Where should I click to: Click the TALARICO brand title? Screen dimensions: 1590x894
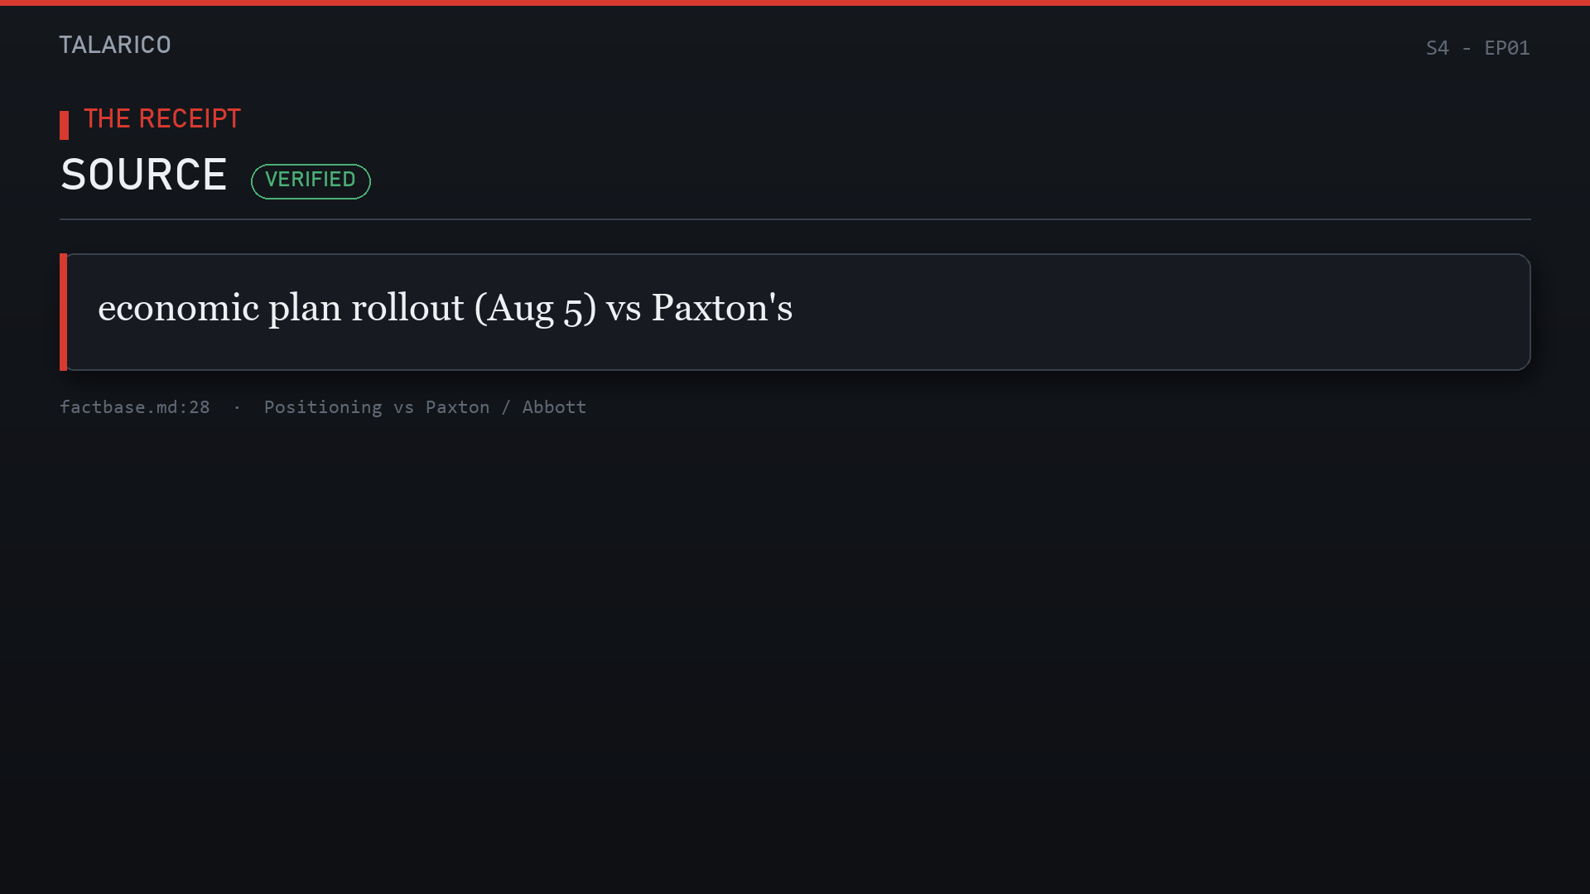tap(115, 45)
